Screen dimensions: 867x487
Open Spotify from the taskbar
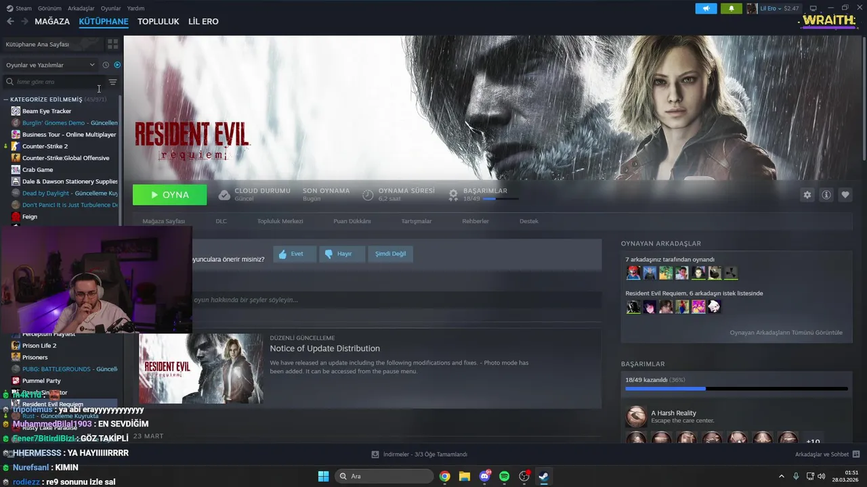(504, 476)
